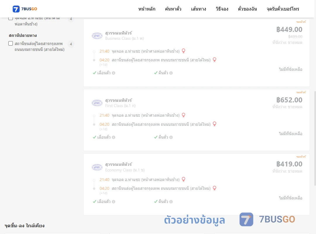Click map pin of 04:20 station, Economy Class

tap(214, 188)
